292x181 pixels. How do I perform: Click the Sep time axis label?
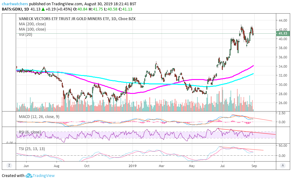[x=254, y=166]
